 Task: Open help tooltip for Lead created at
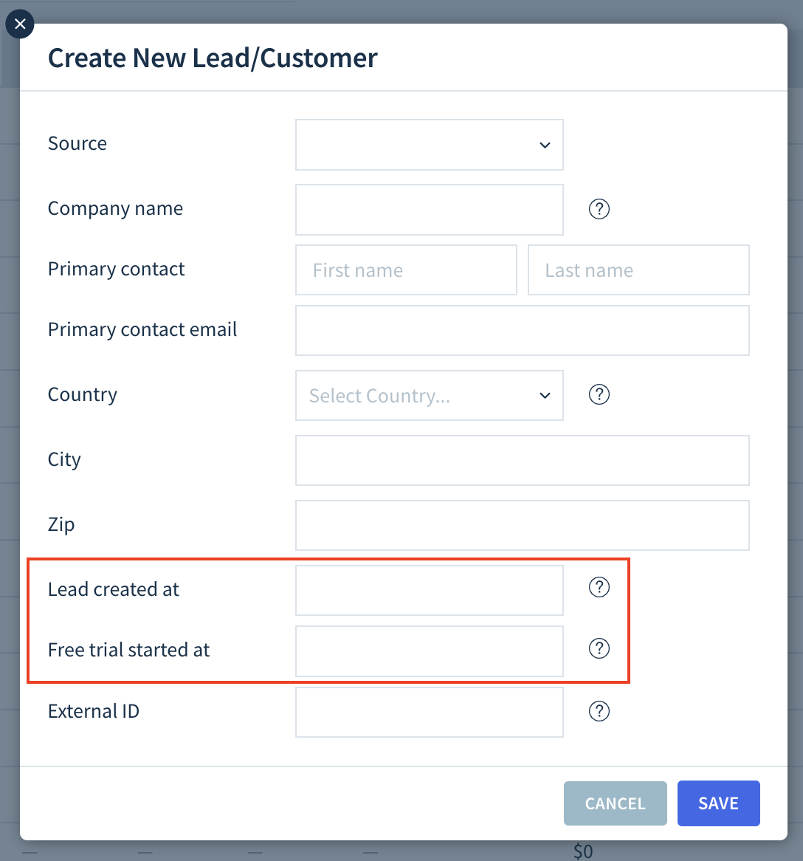pos(599,588)
